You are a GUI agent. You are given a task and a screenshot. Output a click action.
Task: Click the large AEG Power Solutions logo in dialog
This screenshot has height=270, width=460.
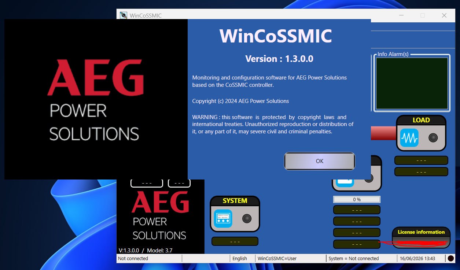tap(96, 100)
